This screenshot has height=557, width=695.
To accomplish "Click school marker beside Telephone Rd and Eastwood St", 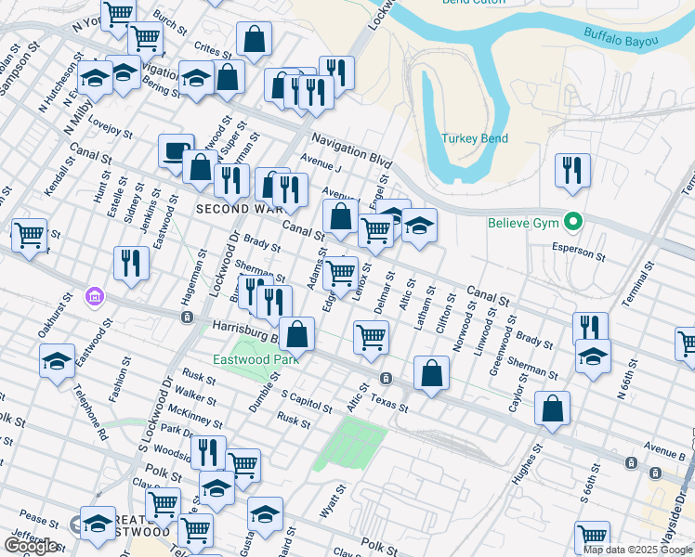I will [x=58, y=364].
